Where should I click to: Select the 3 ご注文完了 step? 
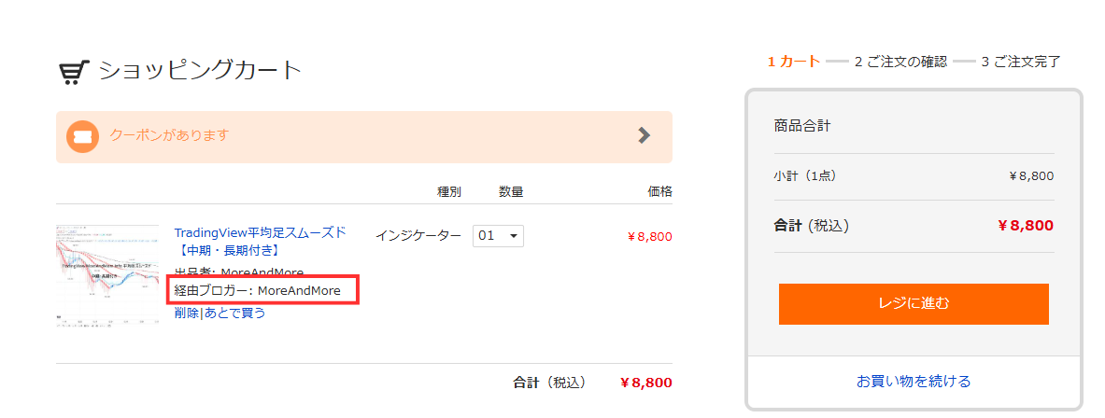[1020, 62]
